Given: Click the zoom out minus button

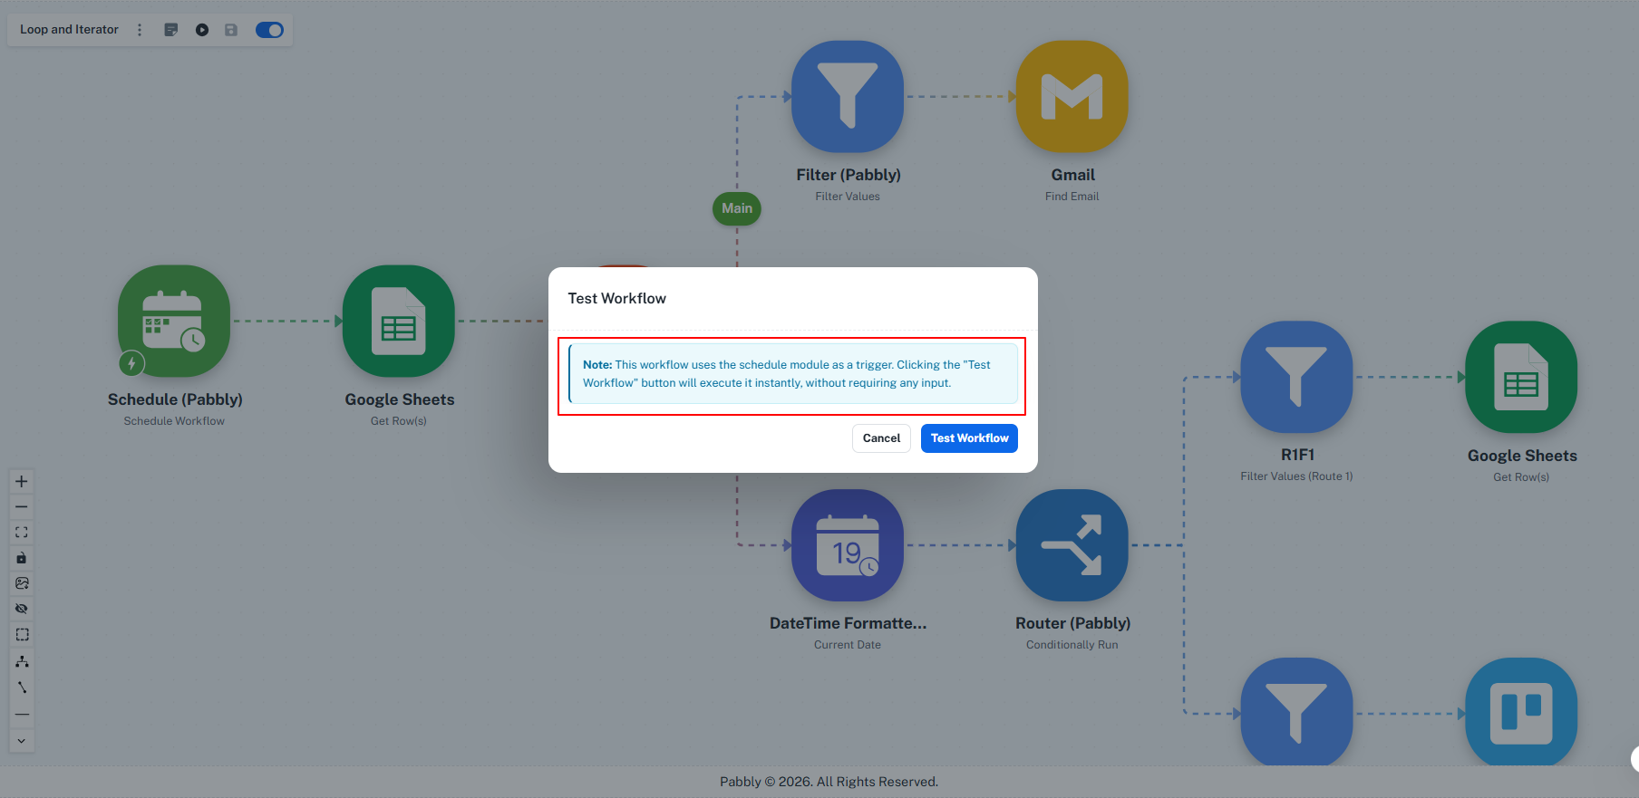Looking at the screenshot, I should pyautogui.click(x=22, y=507).
